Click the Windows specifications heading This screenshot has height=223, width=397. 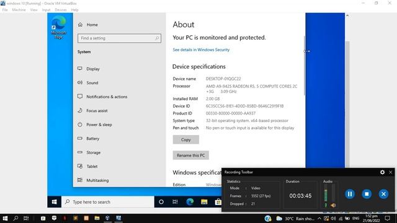click(197, 173)
